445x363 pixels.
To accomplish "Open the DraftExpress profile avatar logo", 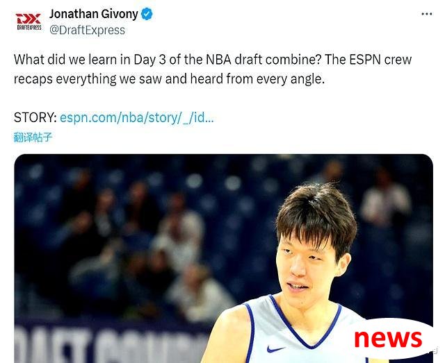I will pyautogui.click(x=29, y=22).
